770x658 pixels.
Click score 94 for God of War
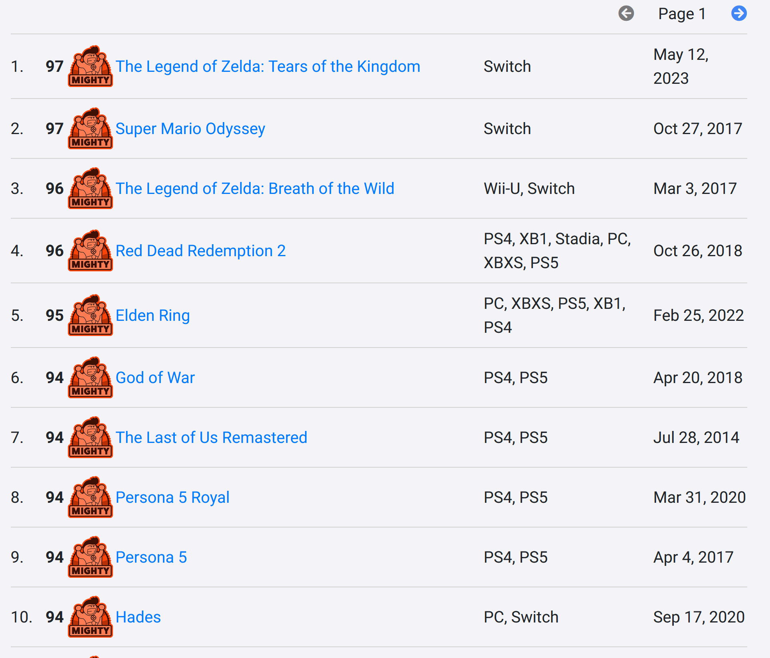click(x=55, y=377)
